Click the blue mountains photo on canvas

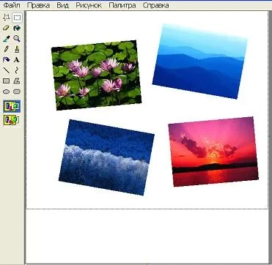[199, 61]
